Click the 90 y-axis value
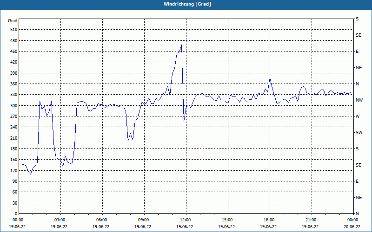The width and height of the screenshot is (372, 232). [15, 181]
